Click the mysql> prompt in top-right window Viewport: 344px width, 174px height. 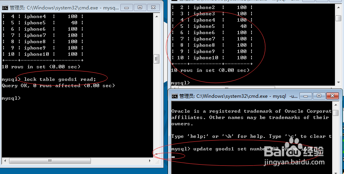click(180, 83)
